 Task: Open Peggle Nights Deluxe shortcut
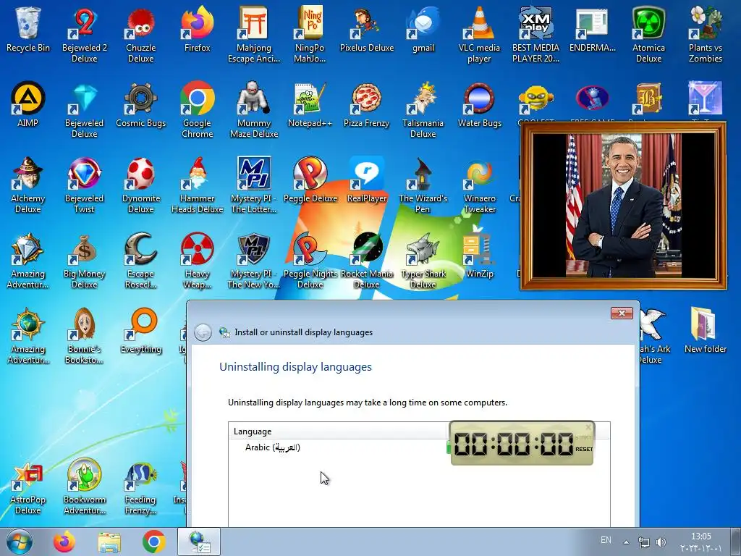click(310, 260)
